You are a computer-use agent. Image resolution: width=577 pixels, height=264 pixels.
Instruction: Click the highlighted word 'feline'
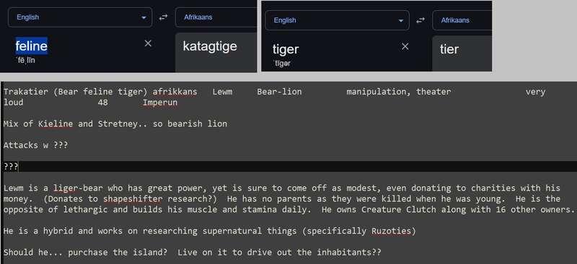(31, 46)
